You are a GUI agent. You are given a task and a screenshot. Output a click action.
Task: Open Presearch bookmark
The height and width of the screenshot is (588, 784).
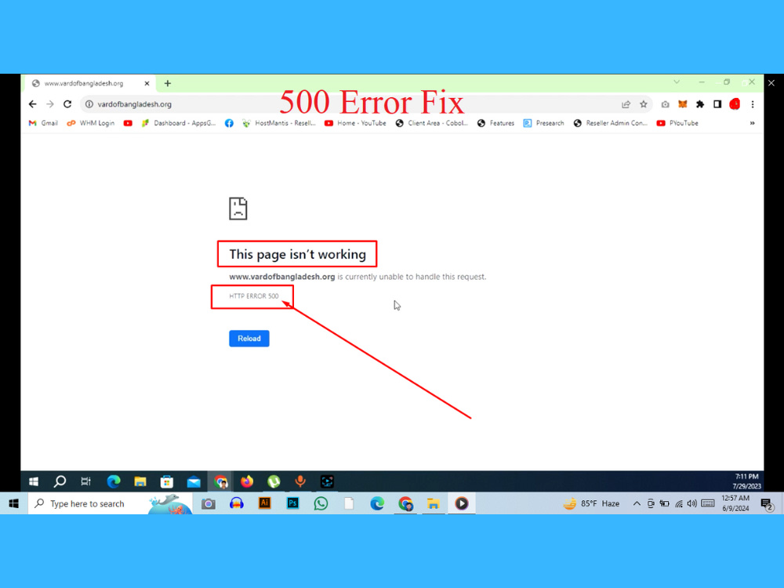pos(543,123)
